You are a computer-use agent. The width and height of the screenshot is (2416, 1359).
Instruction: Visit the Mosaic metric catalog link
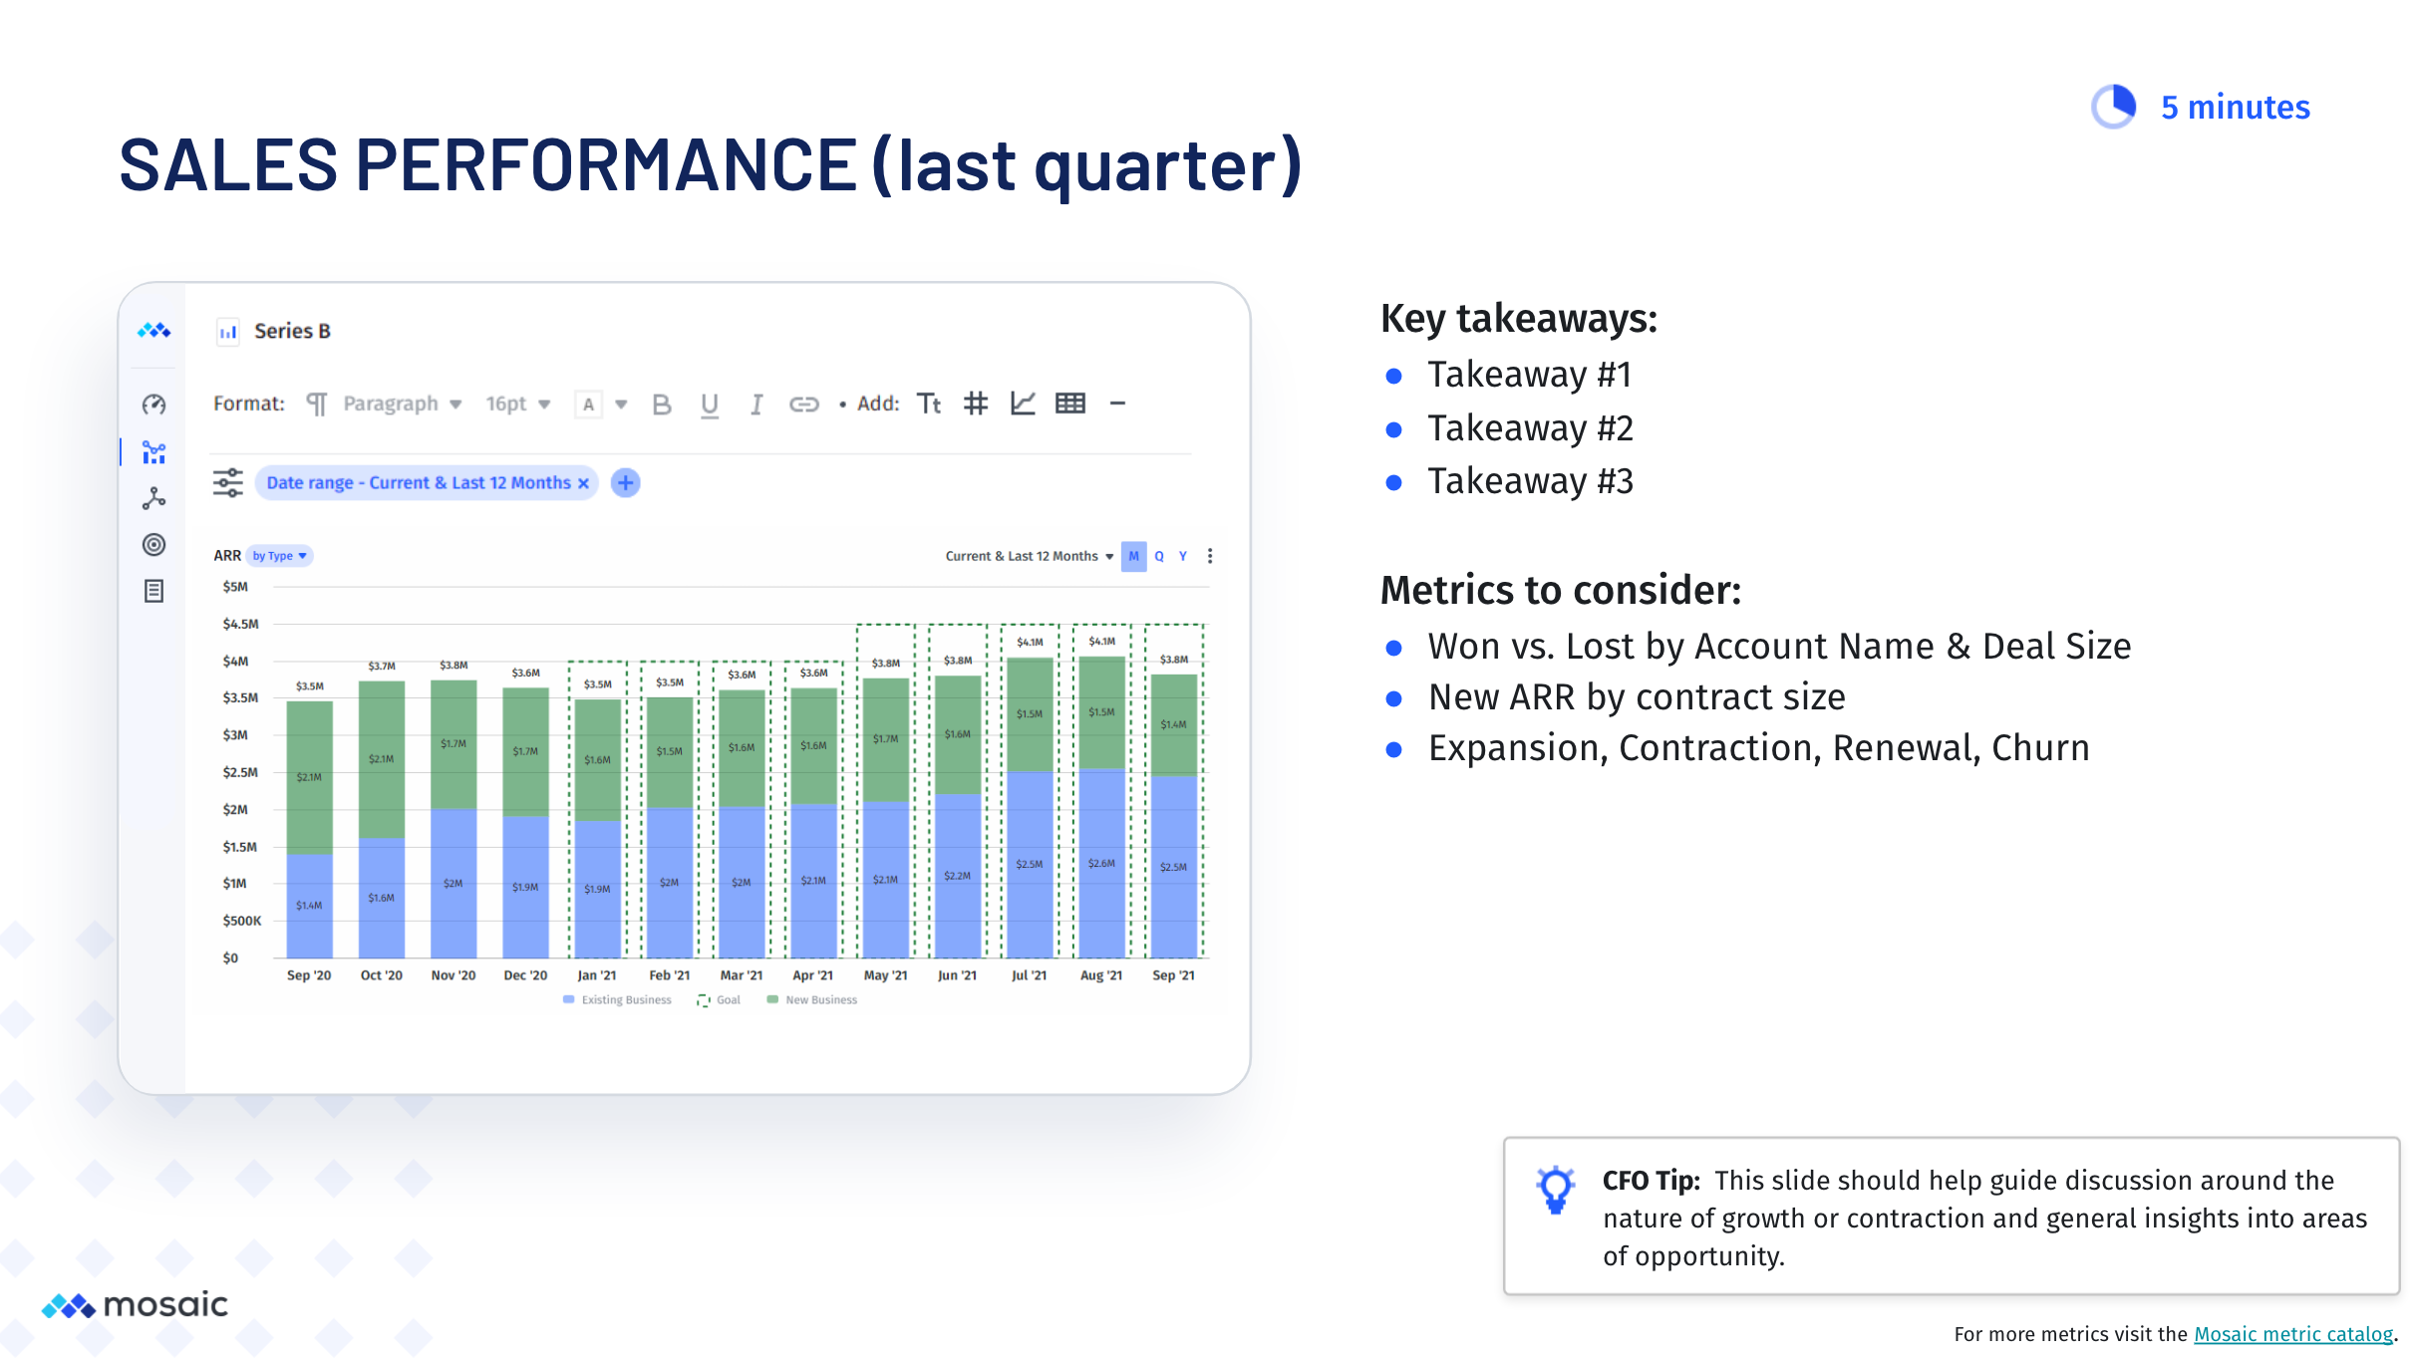[2289, 1334]
